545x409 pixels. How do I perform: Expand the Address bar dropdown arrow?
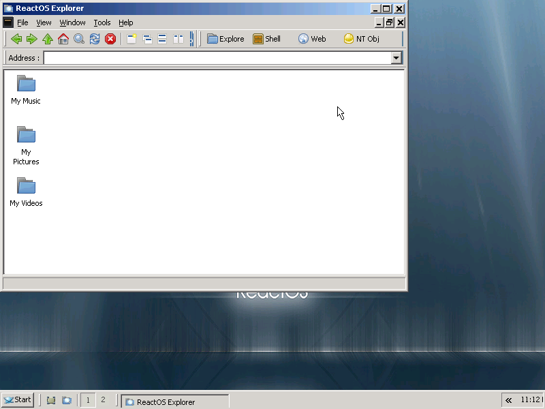pyautogui.click(x=396, y=58)
